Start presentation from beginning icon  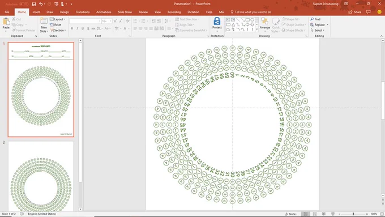[x=57, y=4]
